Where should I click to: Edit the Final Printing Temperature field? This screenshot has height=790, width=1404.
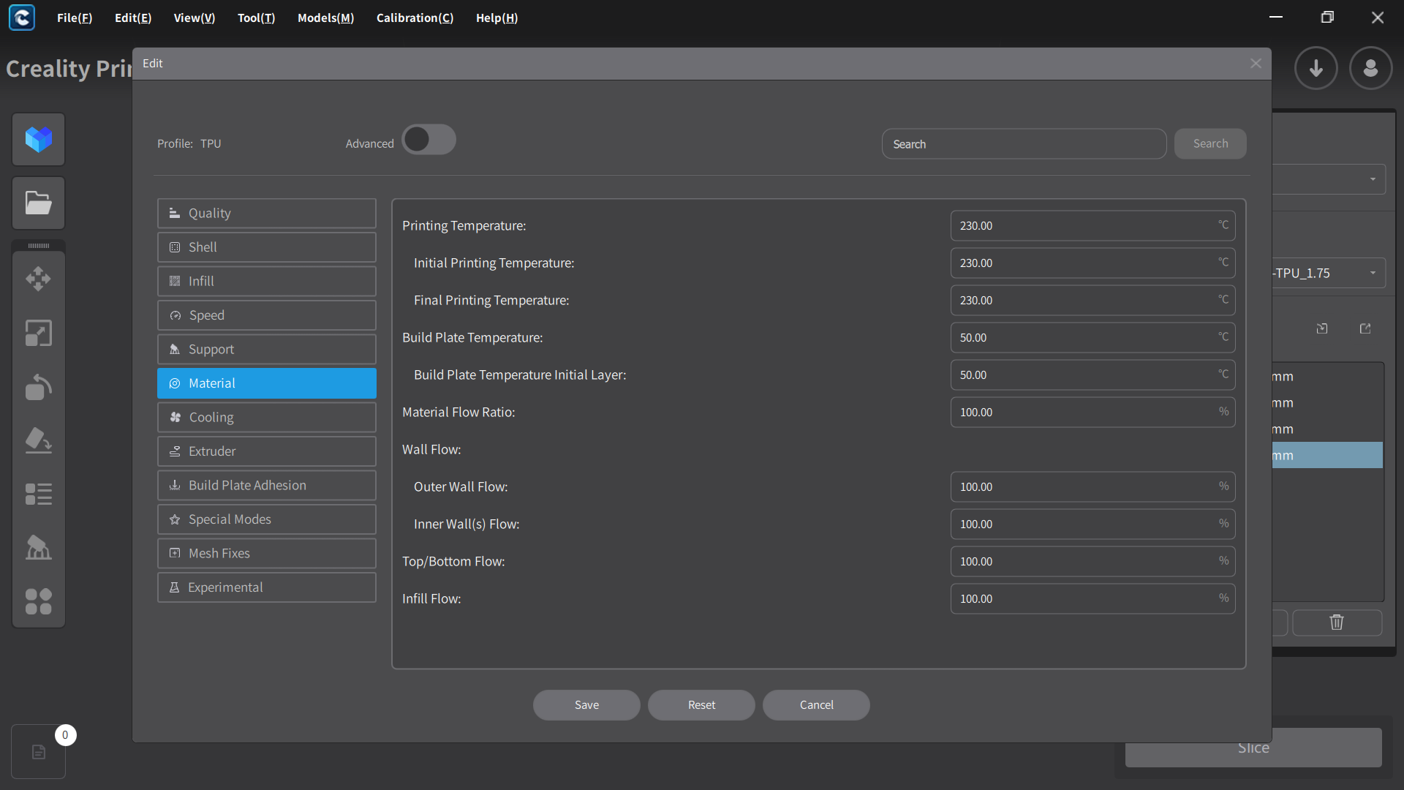click(x=1092, y=301)
